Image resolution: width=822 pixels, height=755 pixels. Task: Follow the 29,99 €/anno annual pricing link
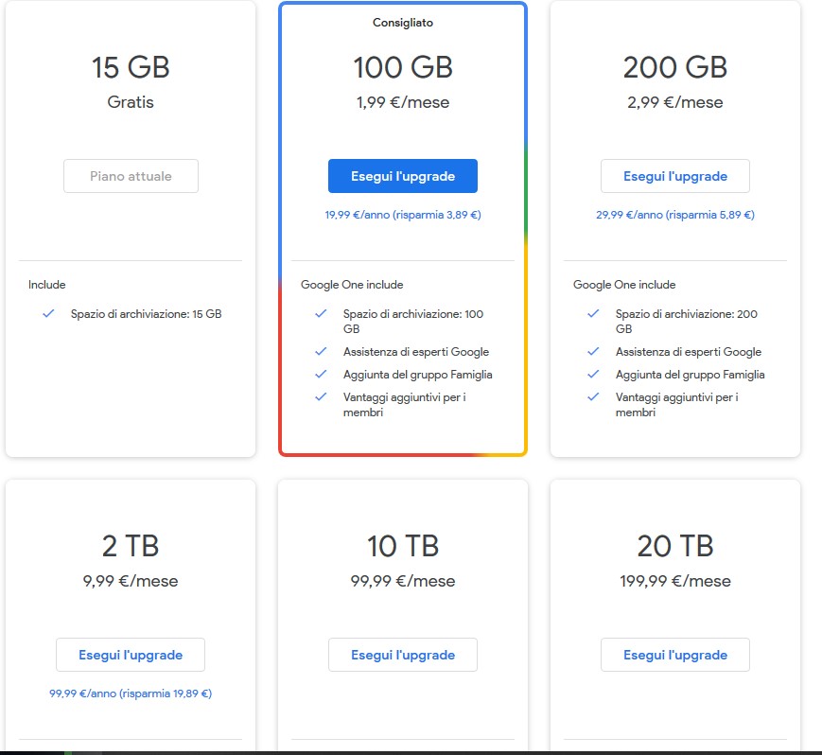674,215
